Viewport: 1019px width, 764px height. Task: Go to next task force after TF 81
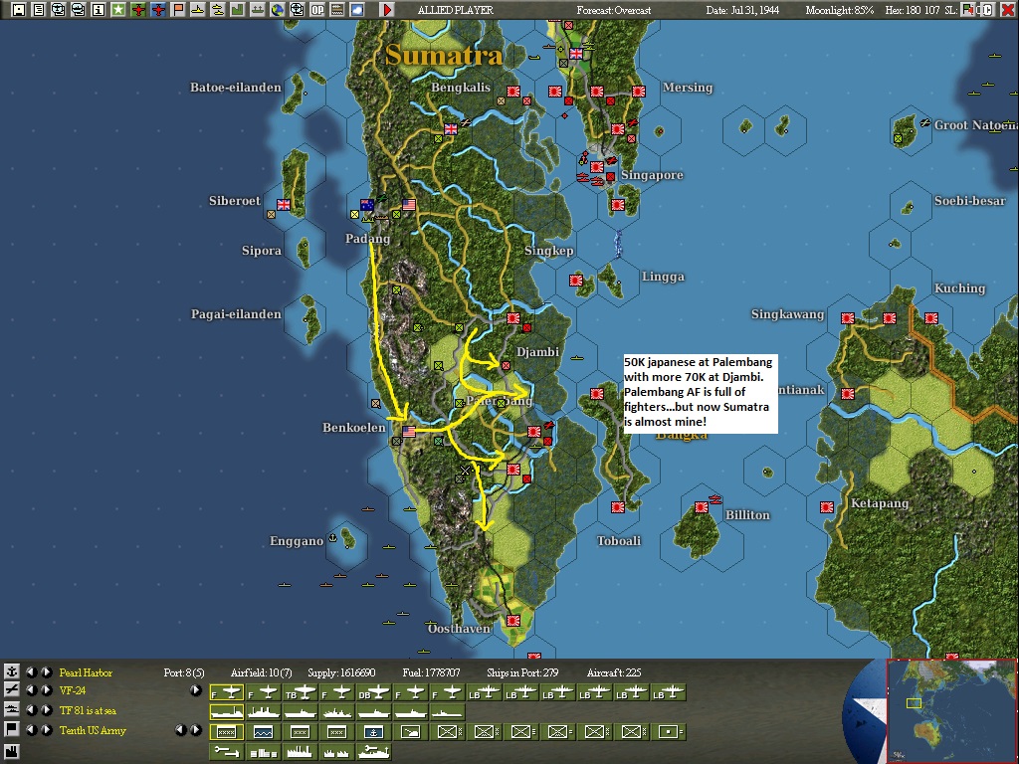pyautogui.click(x=46, y=710)
